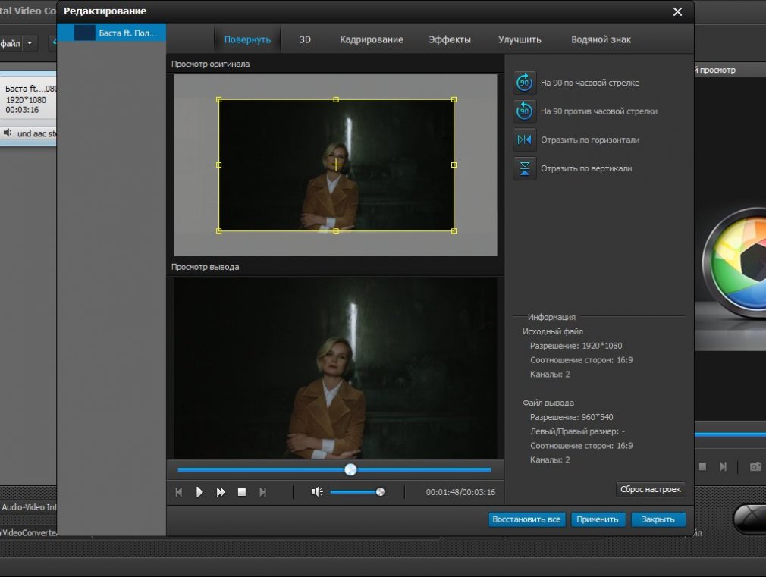Open the Водяной знак tab

coord(601,39)
